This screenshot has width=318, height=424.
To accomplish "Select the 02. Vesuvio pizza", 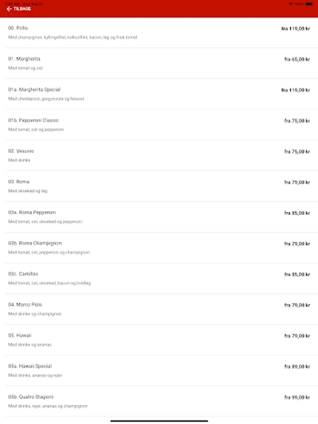I will coord(159,155).
